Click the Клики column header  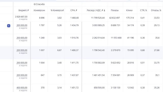point(129,10)
